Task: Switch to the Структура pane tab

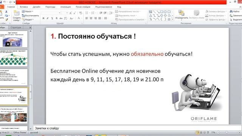Action: point(16,27)
